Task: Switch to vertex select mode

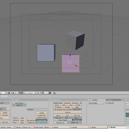Action: 43,93
